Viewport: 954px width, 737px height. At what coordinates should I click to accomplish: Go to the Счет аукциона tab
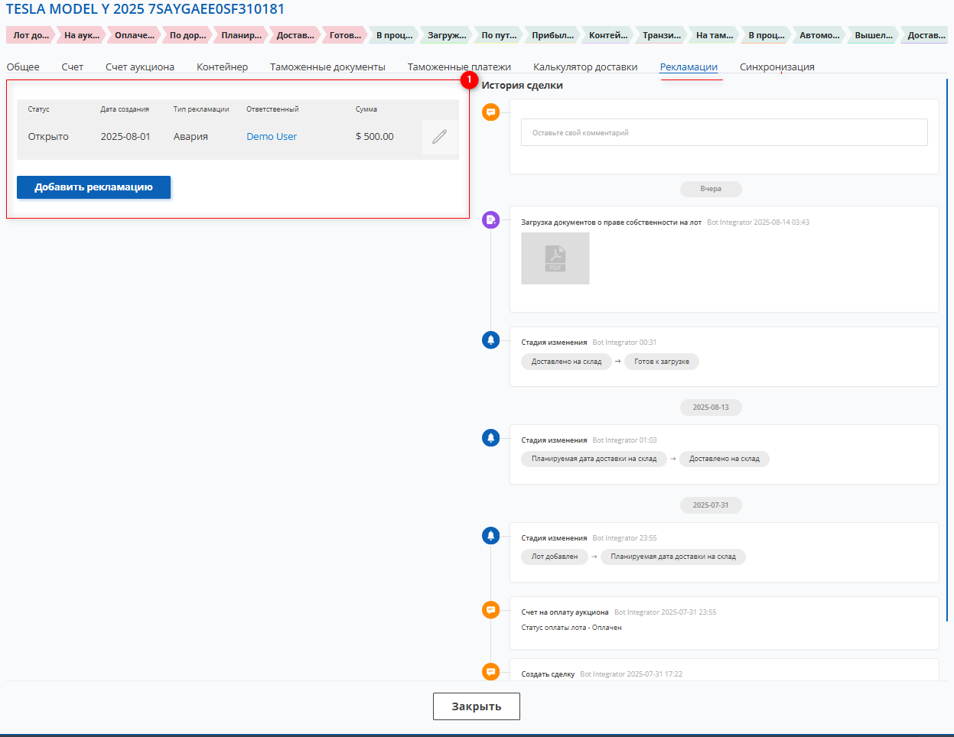(x=140, y=67)
